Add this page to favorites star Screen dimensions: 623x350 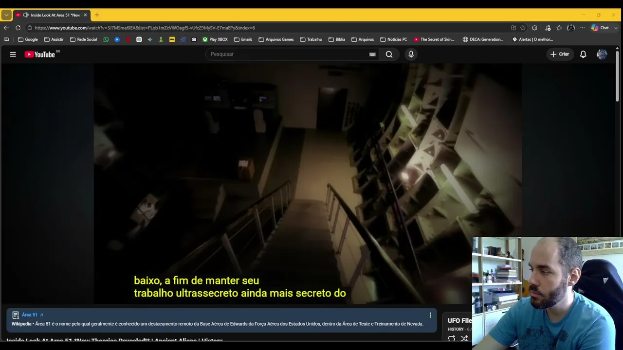[x=523, y=28]
